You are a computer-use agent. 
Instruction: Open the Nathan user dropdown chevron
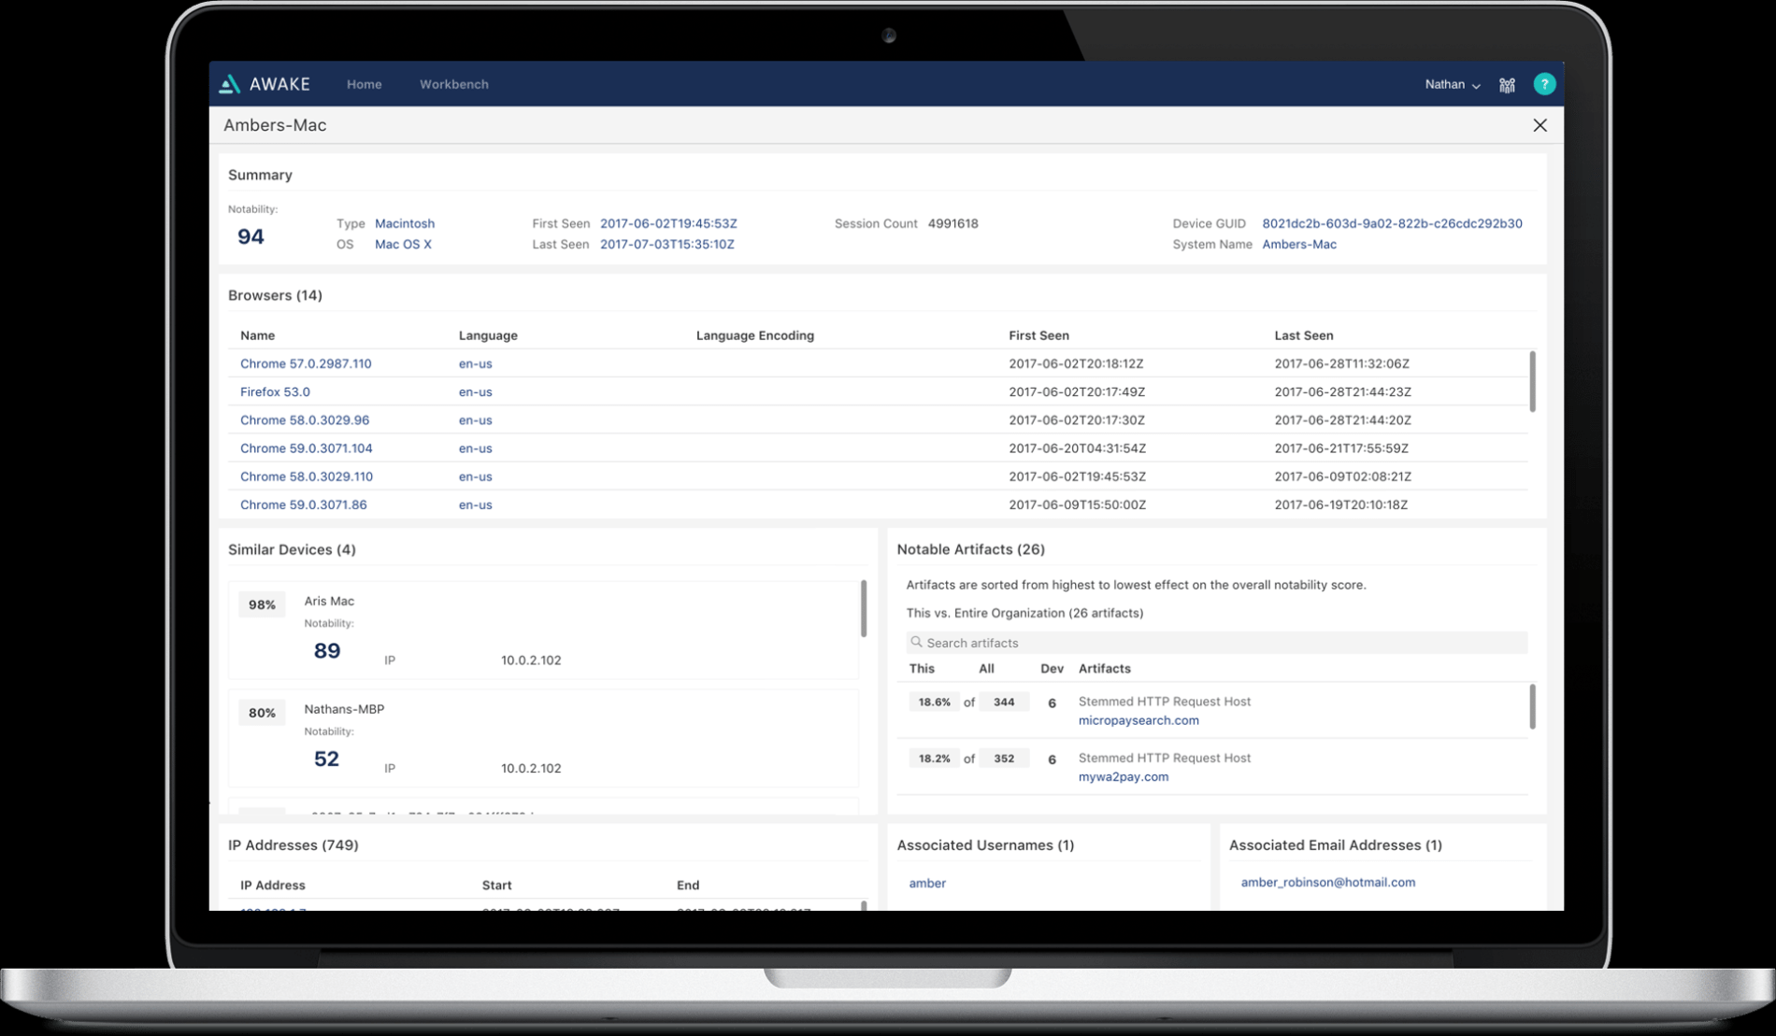coord(1477,85)
